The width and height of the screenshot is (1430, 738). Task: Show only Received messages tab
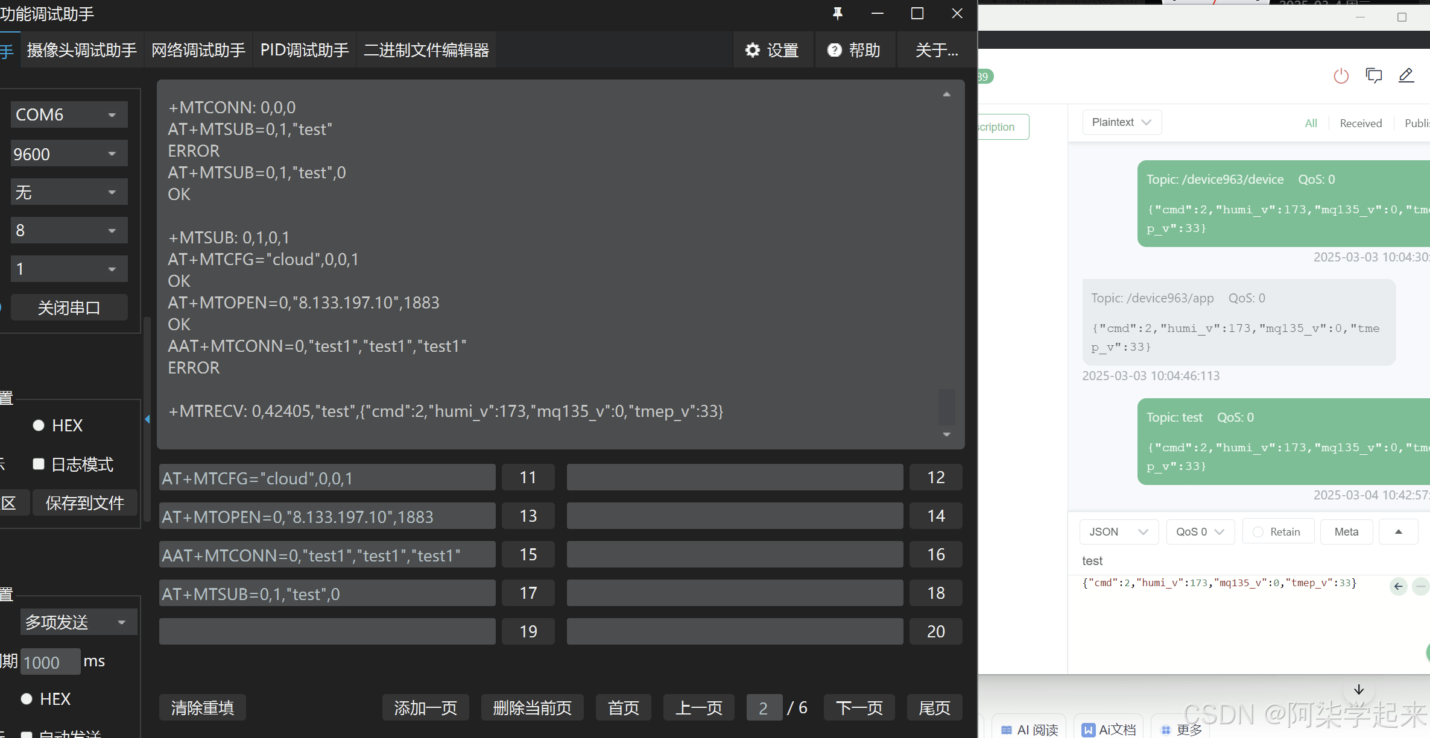click(1360, 124)
